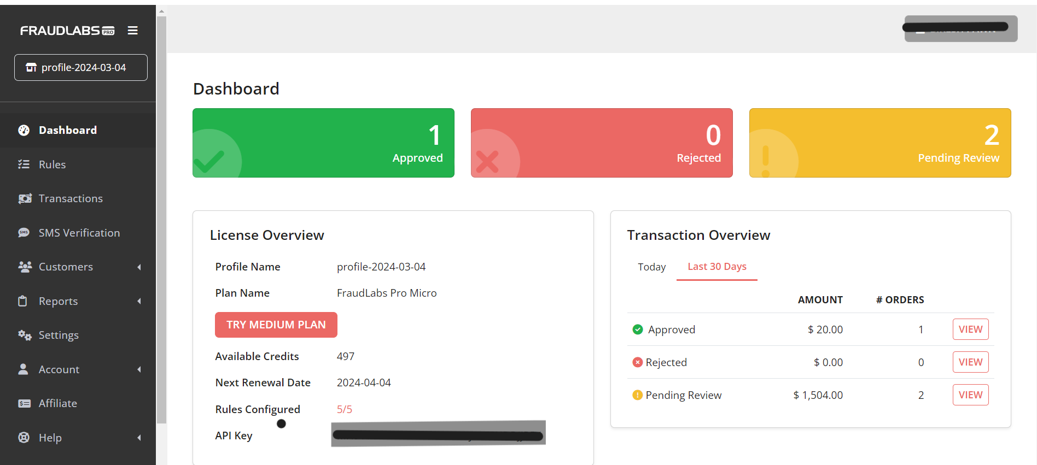Click the Rules checklist icon
The width and height of the screenshot is (1037, 465).
coord(24,164)
